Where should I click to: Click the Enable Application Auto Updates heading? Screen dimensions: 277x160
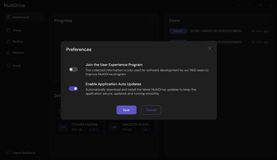(x=113, y=84)
